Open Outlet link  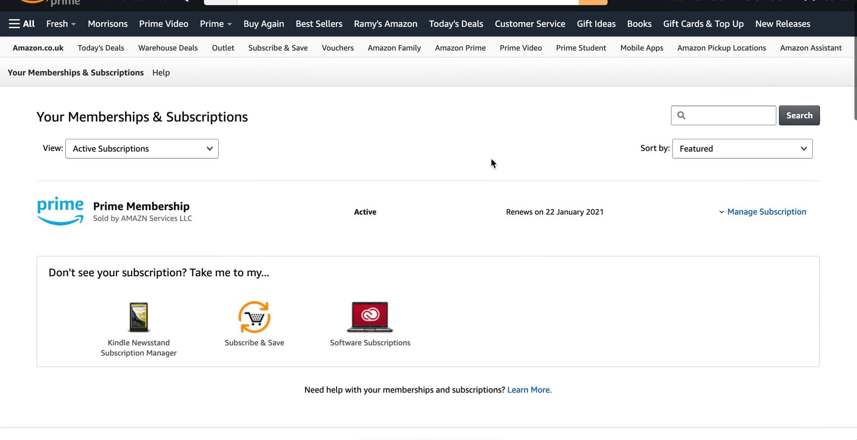tap(223, 48)
